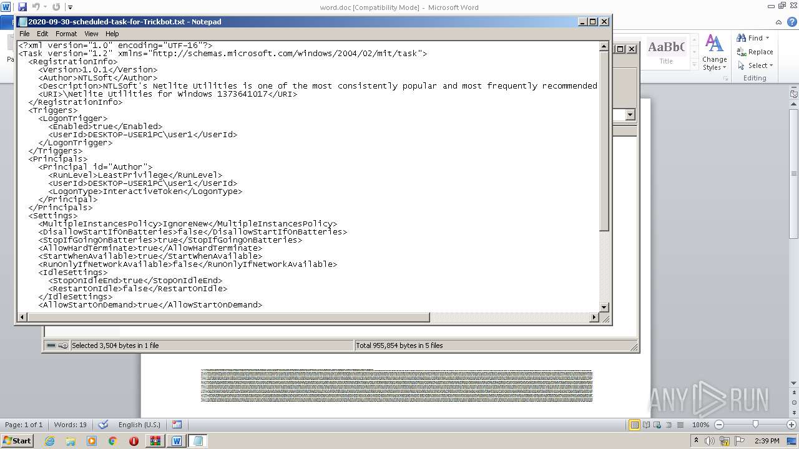Open Notepad File menu

click(24, 34)
